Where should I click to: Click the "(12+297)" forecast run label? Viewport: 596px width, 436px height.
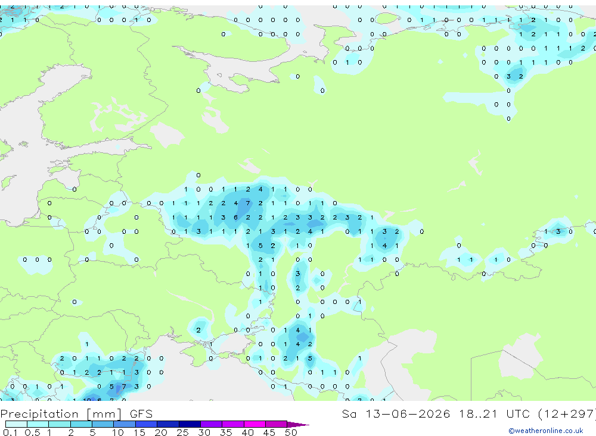click(567, 413)
